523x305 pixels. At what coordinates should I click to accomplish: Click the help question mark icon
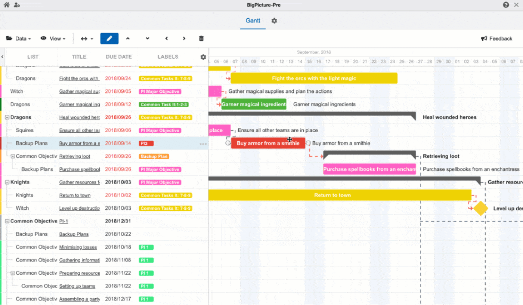coord(506,5)
